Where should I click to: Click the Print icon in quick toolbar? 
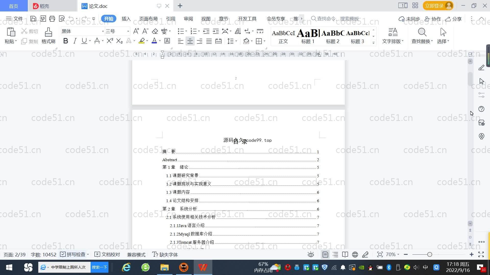click(x=52, y=19)
